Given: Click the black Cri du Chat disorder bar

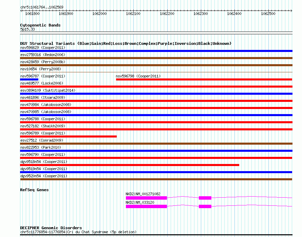Looking at the screenshot, I should (156, 235).
